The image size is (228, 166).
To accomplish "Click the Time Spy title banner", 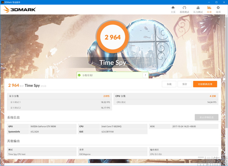I will (113, 63).
